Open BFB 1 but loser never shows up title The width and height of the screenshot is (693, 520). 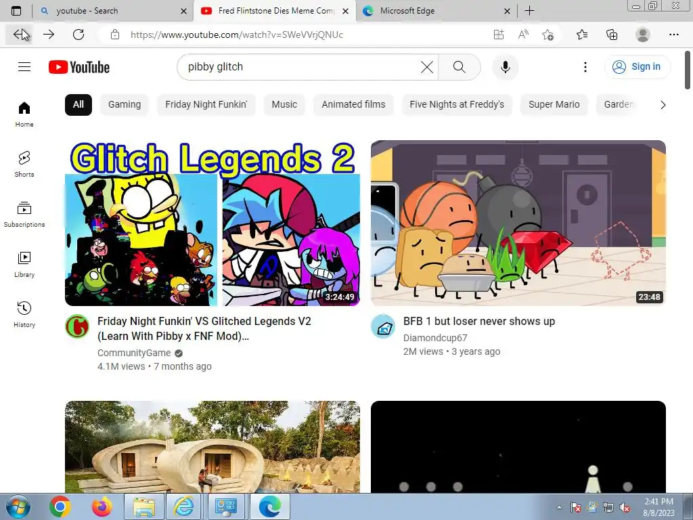(x=479, y=322)
